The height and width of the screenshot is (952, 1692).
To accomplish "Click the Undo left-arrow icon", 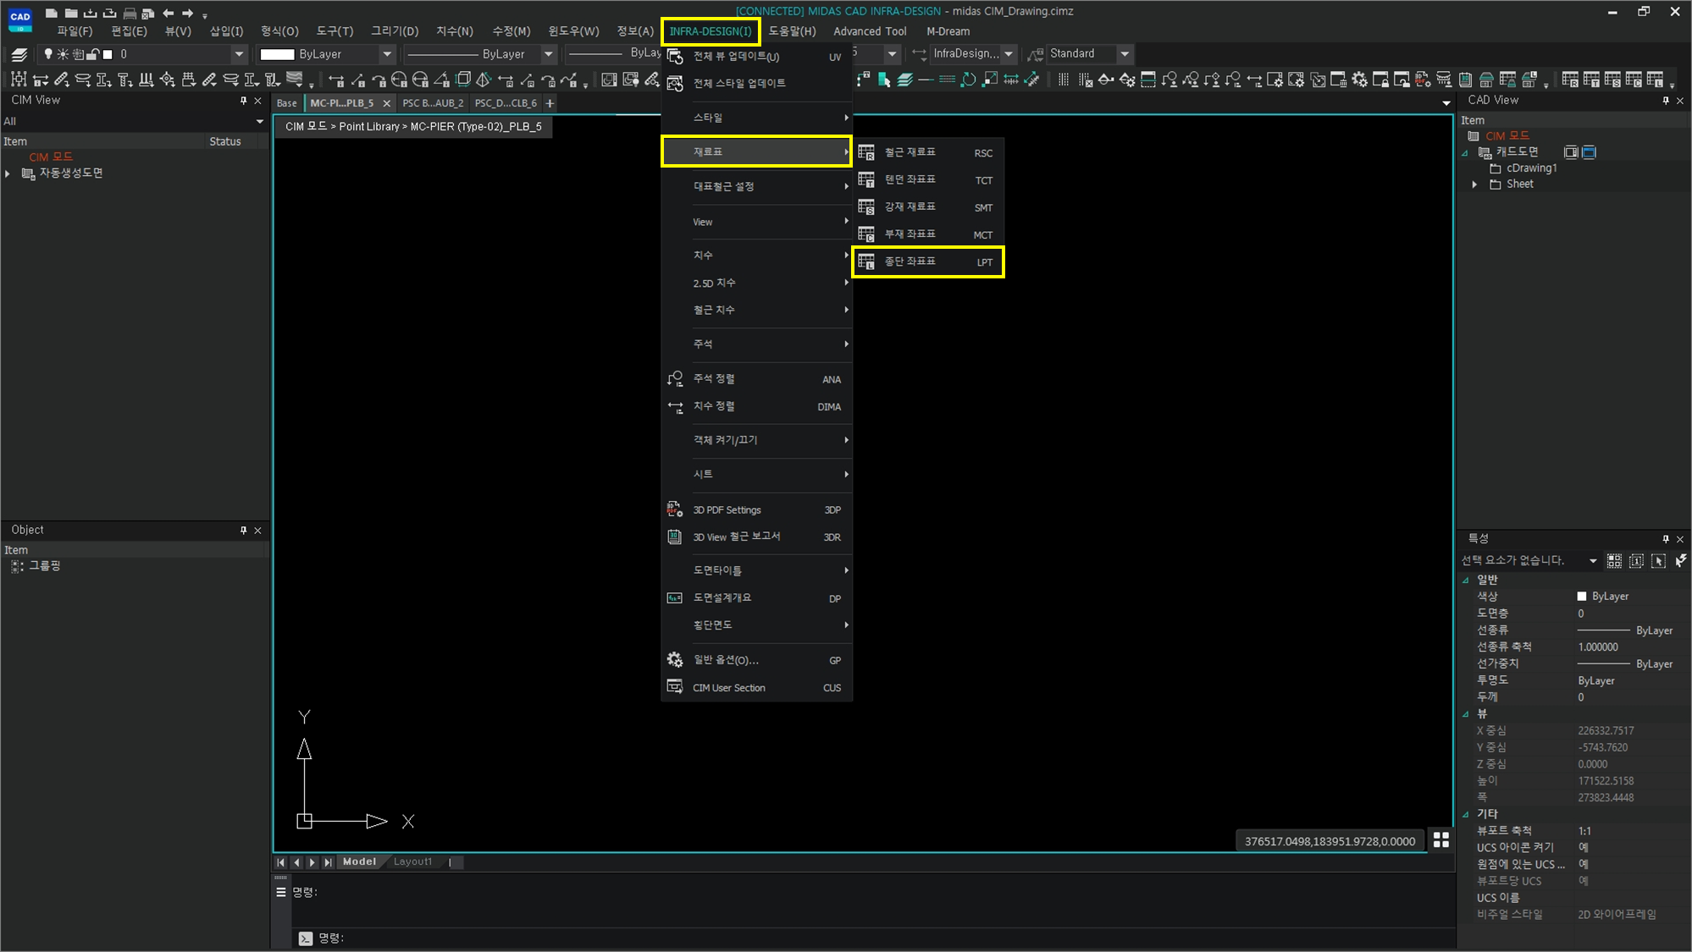I will (168, 13).
